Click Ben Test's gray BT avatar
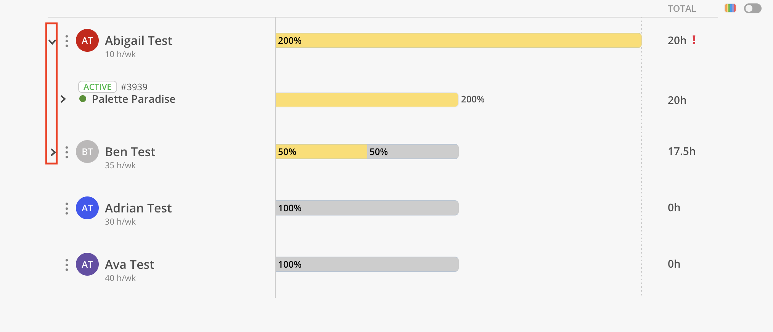The width and height of the screenshot is (773, 332). (x=87, y=152)
